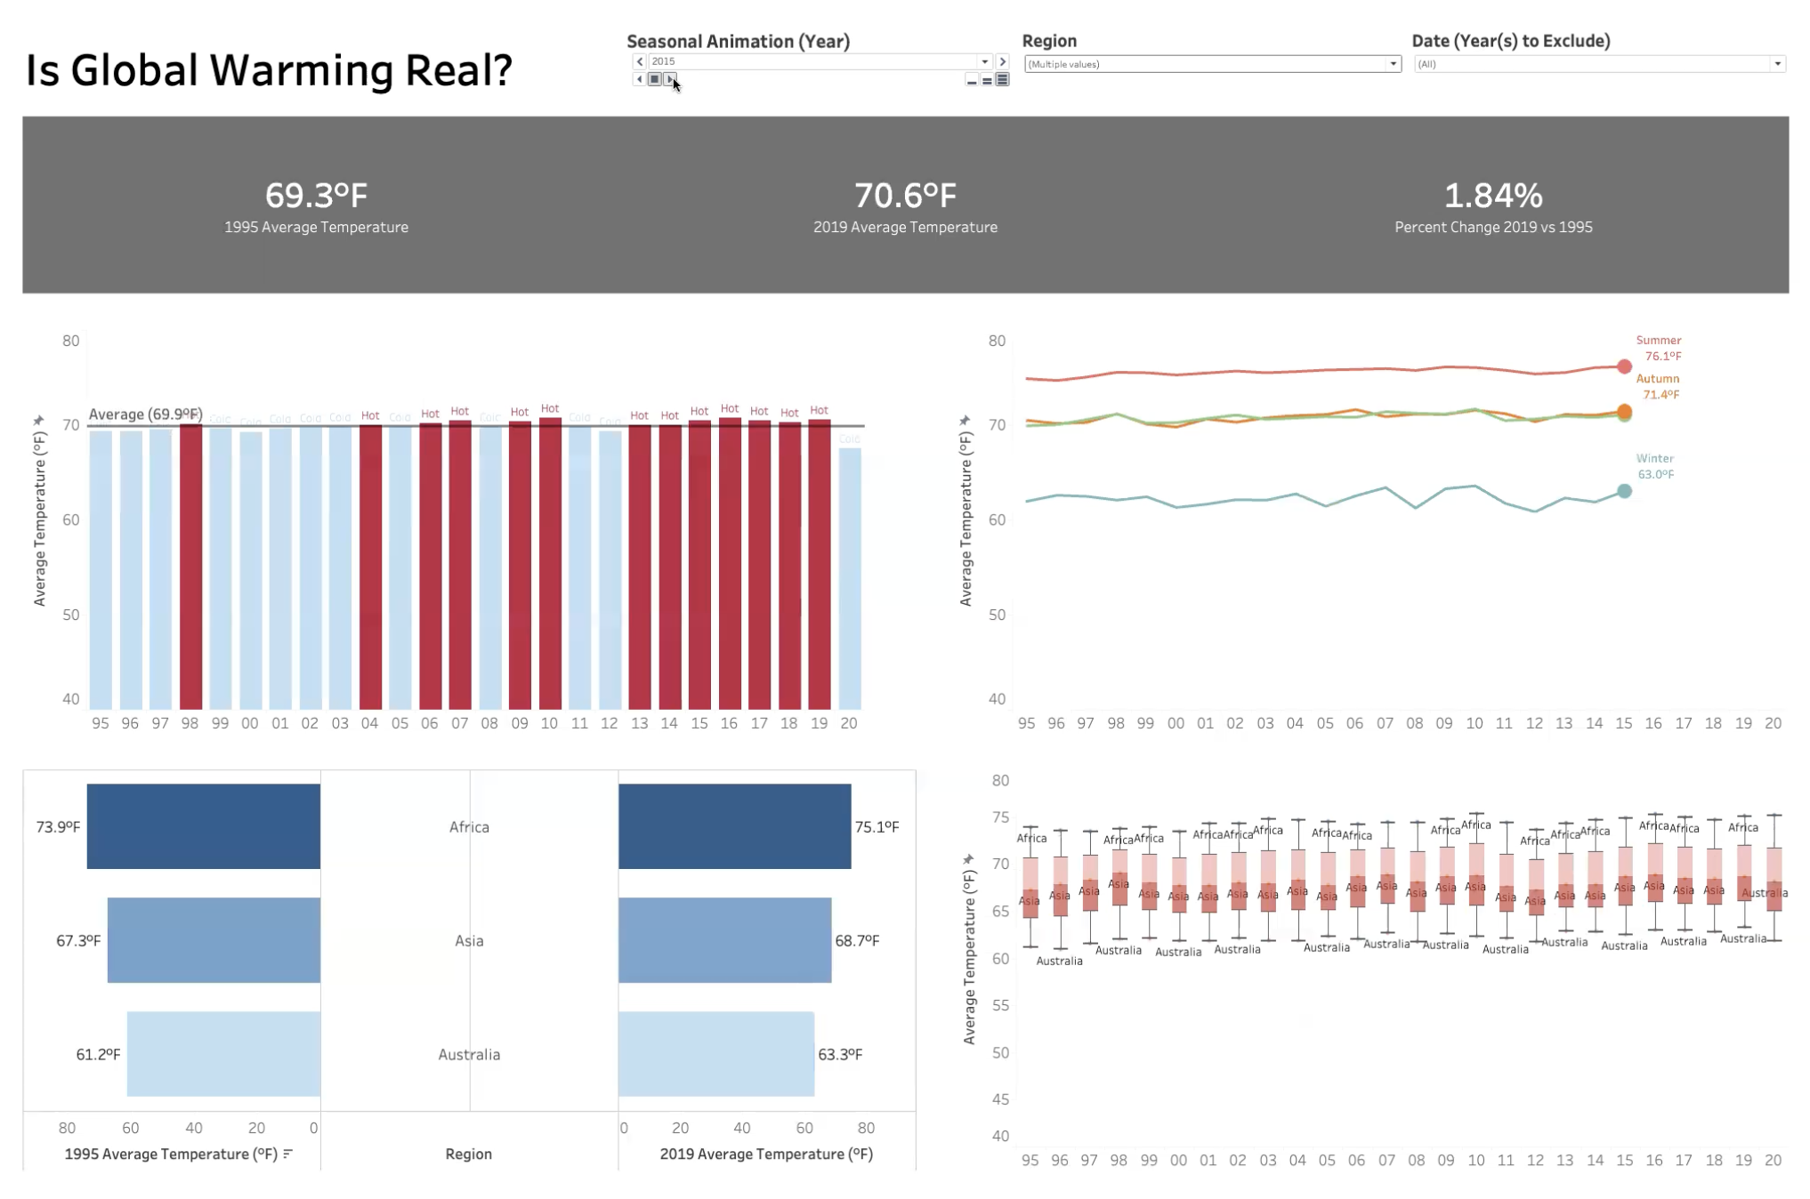
Task: Select Africa's 2019 temperature bar
Action: 734,826
